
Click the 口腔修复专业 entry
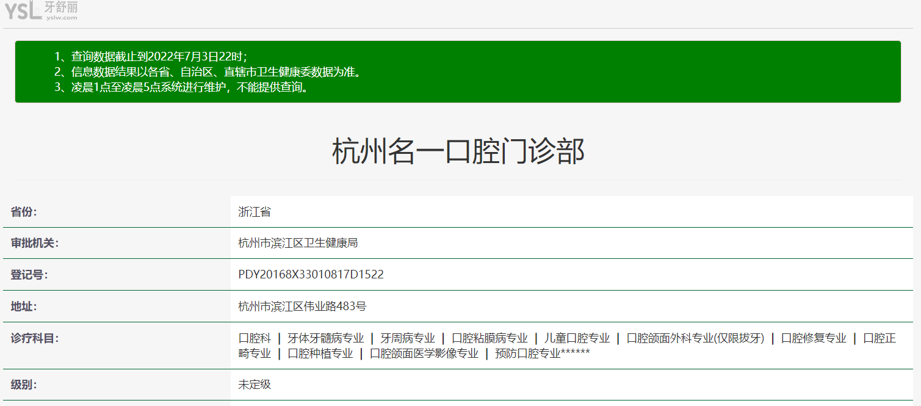pos(814,338)
